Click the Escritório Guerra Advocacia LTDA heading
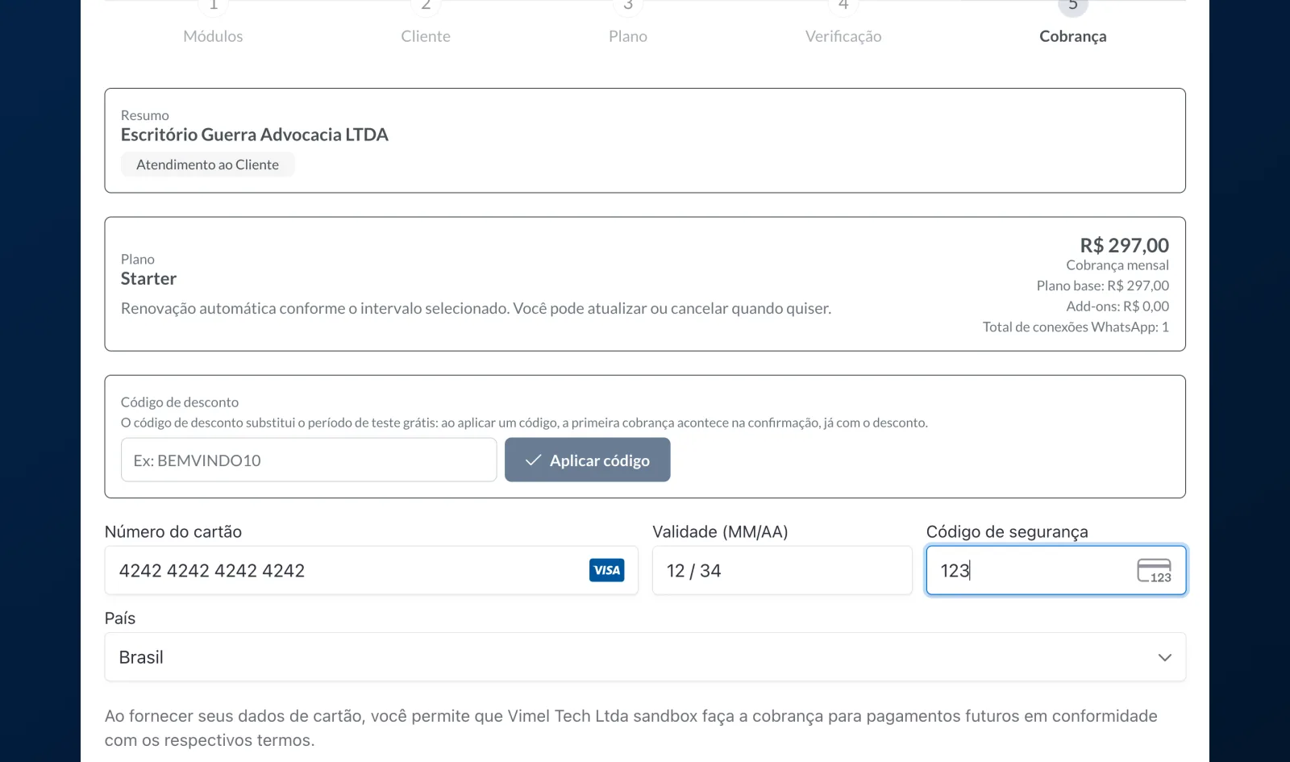 pos(255,135)
